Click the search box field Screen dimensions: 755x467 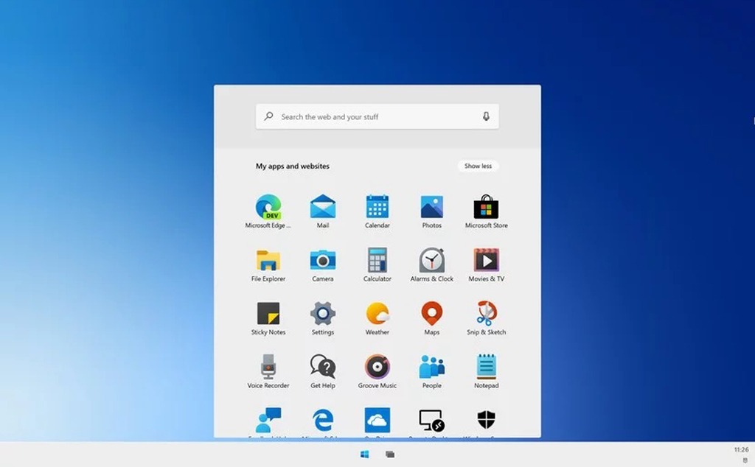click(377, 116)
